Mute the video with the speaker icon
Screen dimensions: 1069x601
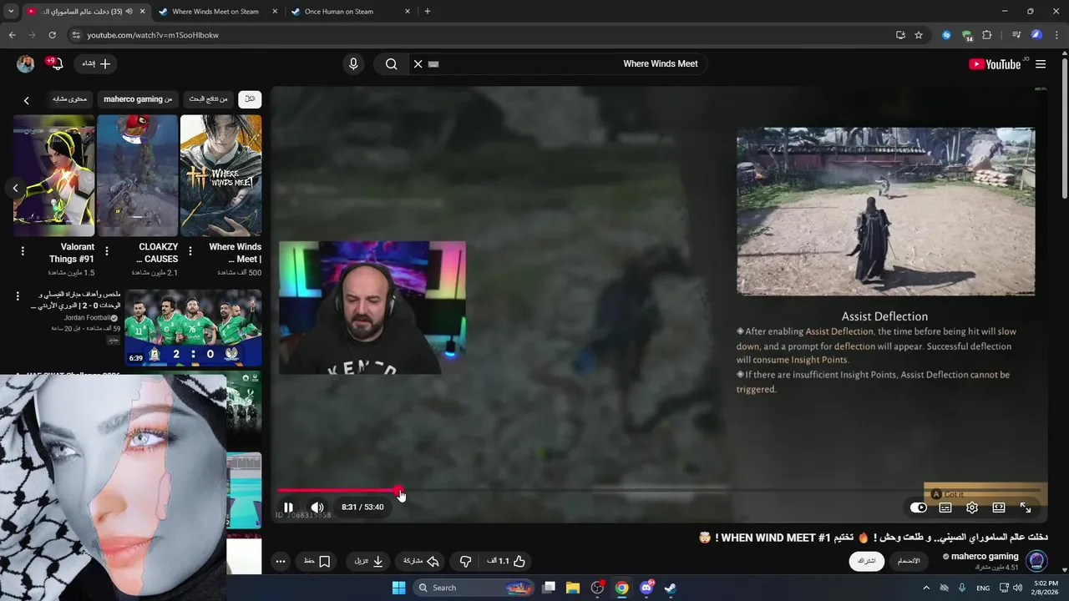click(317, 508)
